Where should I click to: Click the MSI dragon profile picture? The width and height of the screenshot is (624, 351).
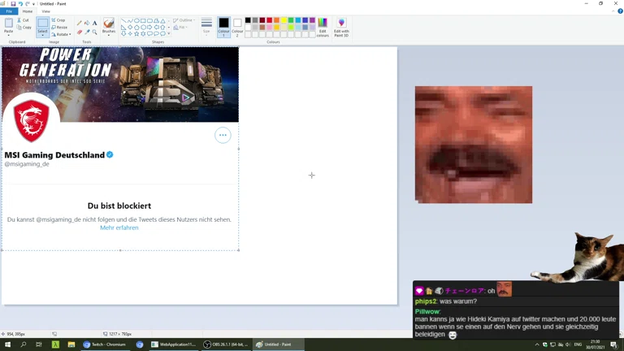[31, 121]
